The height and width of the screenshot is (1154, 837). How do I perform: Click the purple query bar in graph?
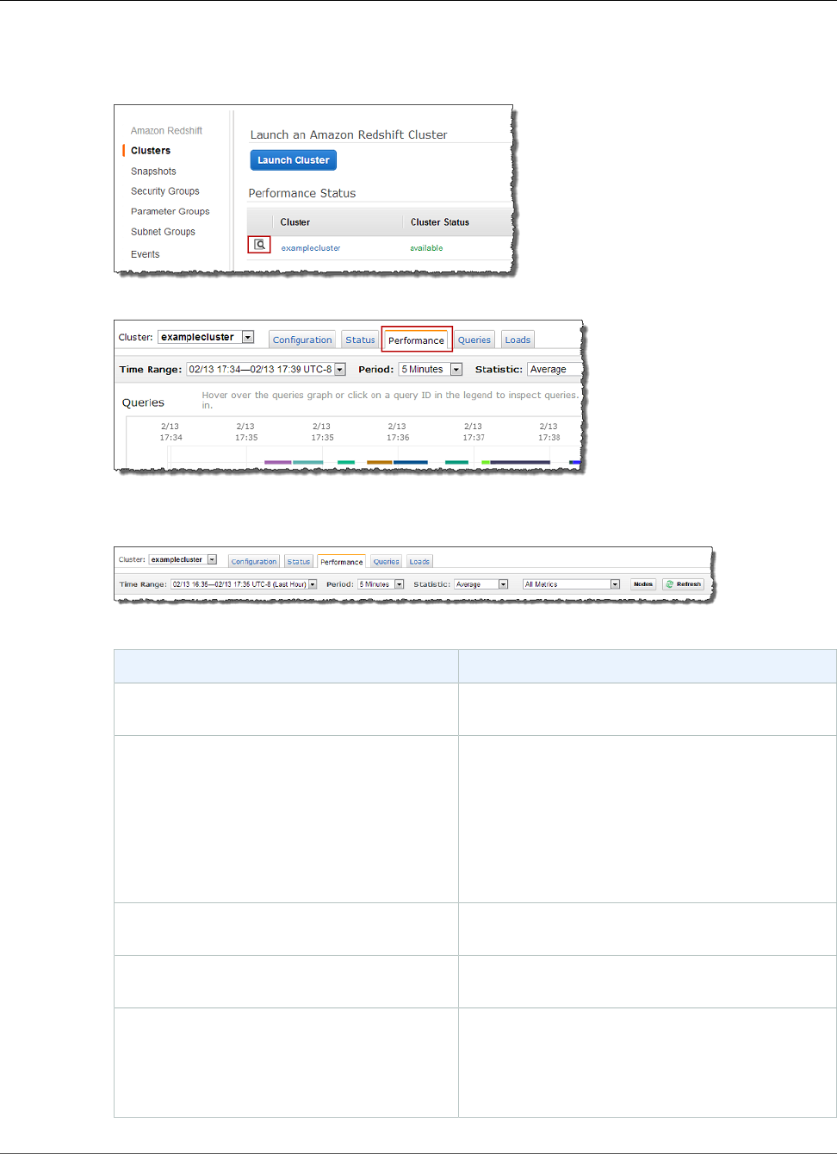(x=277, y=462)
